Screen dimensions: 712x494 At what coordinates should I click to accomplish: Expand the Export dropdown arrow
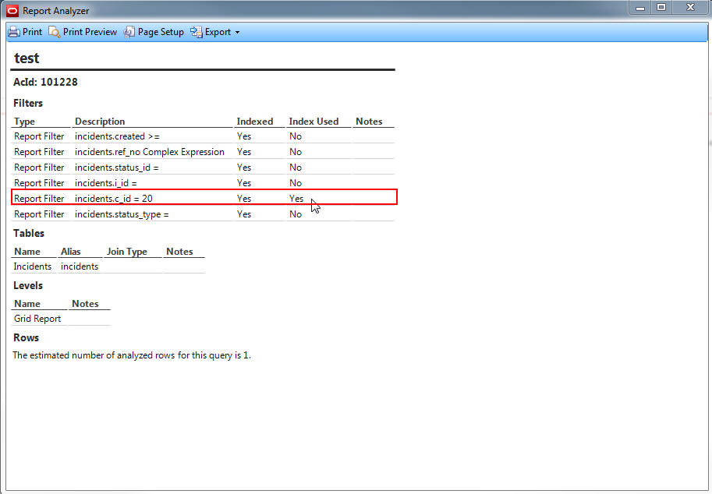(238, 33)
